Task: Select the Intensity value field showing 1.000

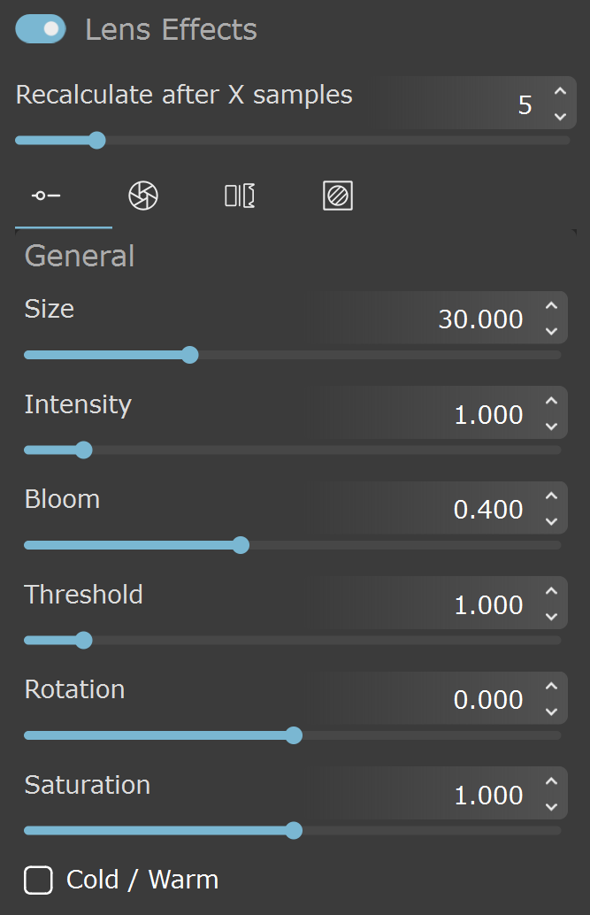Action: coord(439,413)
